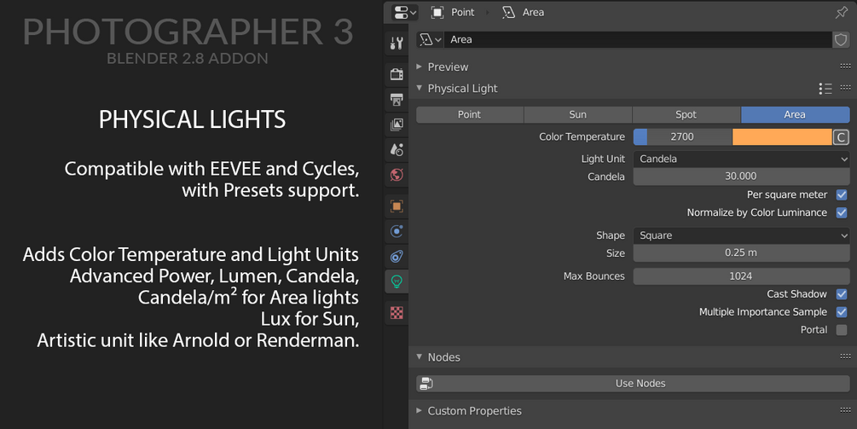Open the World properties globe icon
The width and height of the screenshot is (857, 429).
click(397, 175)
